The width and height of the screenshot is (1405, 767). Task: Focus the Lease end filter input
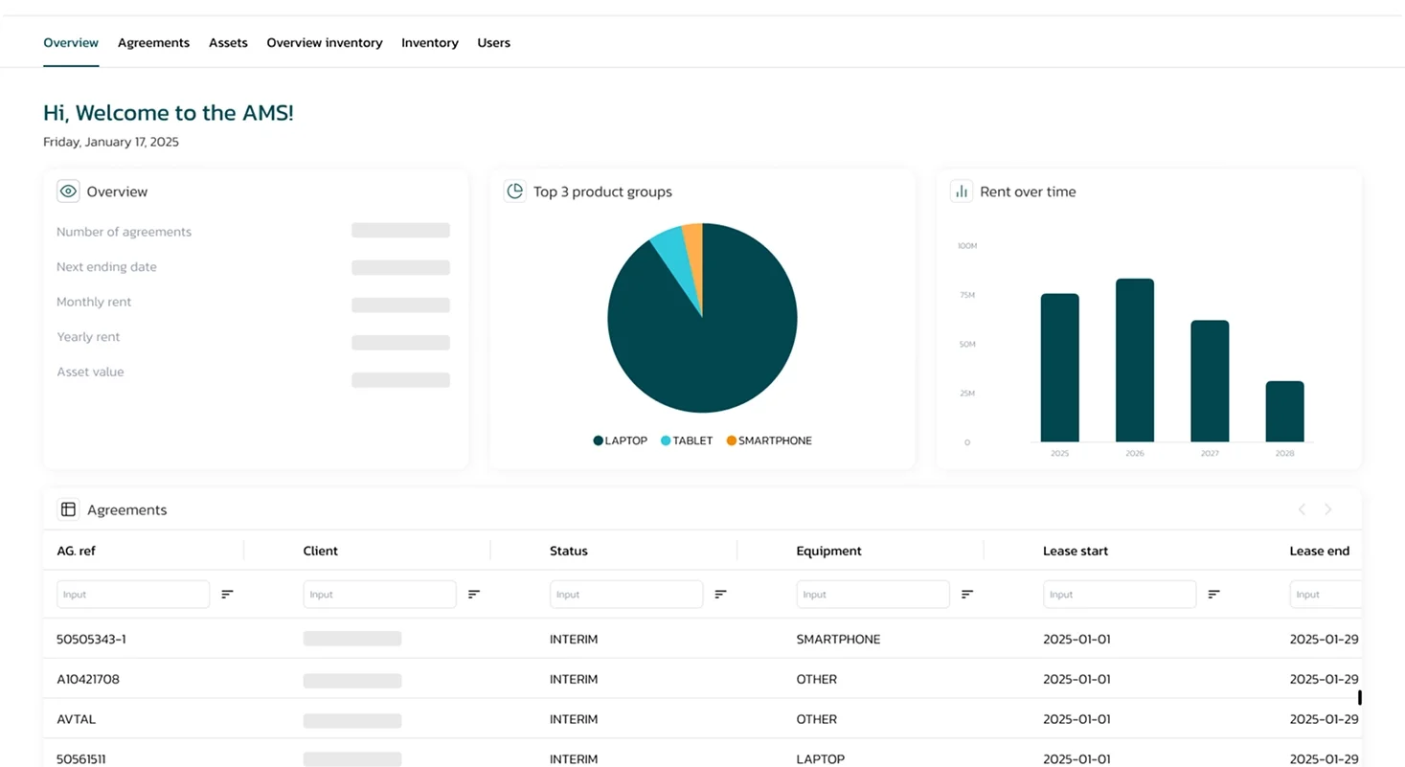(x=1326, y=595)
